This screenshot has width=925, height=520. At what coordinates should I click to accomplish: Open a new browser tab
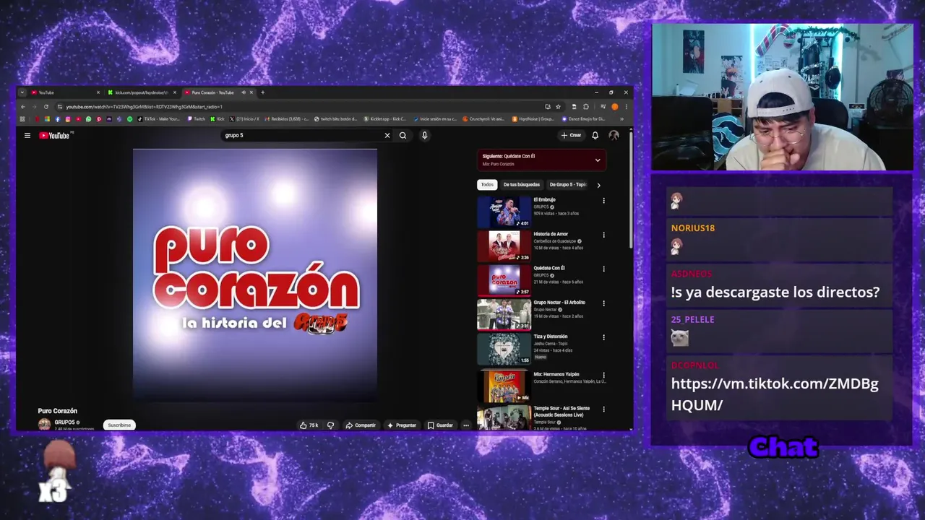coord(262,92)
